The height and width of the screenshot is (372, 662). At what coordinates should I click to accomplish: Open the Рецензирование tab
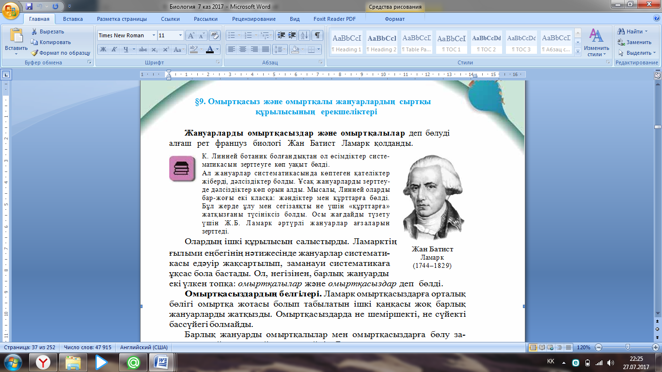254,19
